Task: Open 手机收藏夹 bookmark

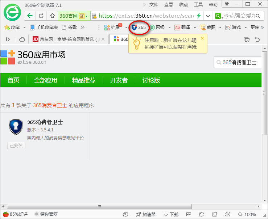Action: [44, 27]
